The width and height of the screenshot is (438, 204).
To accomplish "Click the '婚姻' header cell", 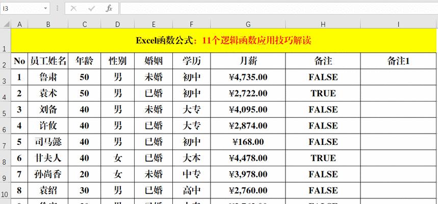I will tap(153, 61).
